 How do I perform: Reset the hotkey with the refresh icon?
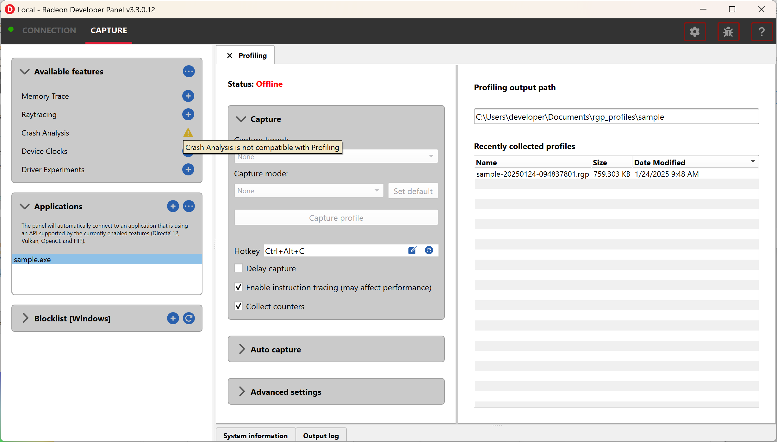coord(429,250)
